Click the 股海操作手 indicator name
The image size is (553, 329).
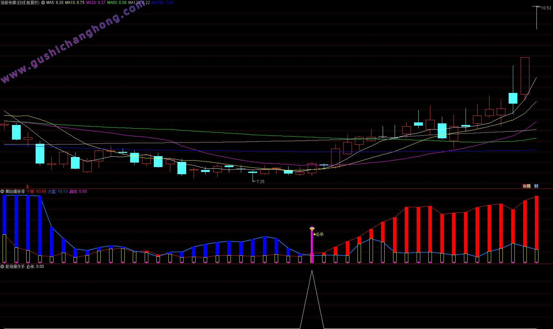point(15,267)
